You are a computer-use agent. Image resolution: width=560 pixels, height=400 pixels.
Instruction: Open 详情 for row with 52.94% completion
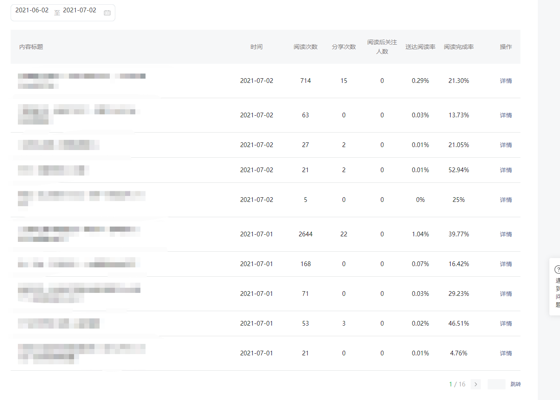[x=506, y=170]
